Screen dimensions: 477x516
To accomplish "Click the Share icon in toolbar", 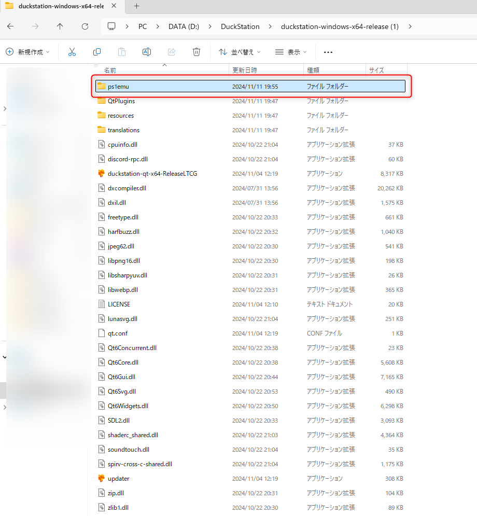I will click(x=172, y=52).
